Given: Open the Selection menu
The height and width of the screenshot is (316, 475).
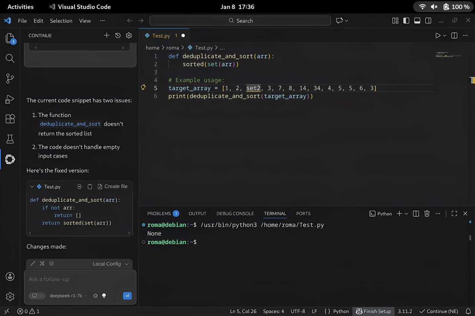Looking at the screenshot, I should pos(61,21).
